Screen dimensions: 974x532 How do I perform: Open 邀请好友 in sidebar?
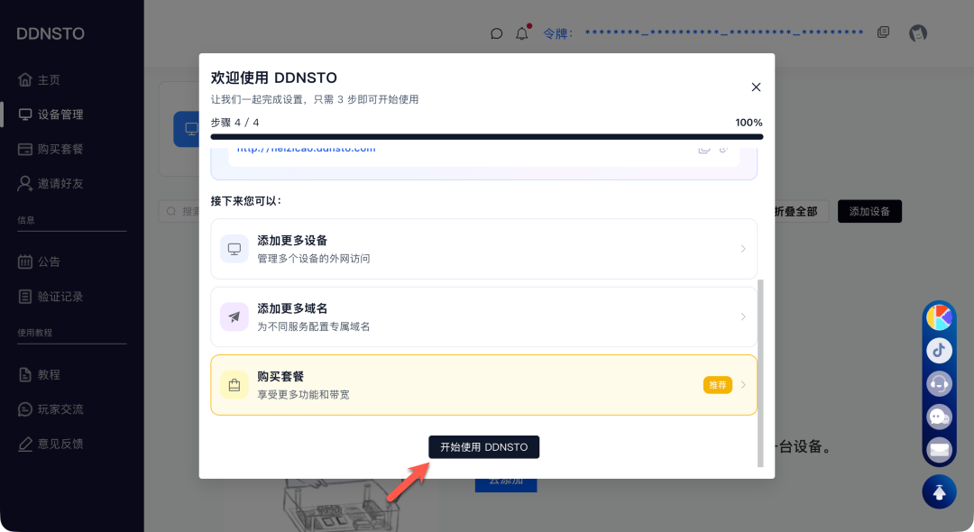click(60, 183)
